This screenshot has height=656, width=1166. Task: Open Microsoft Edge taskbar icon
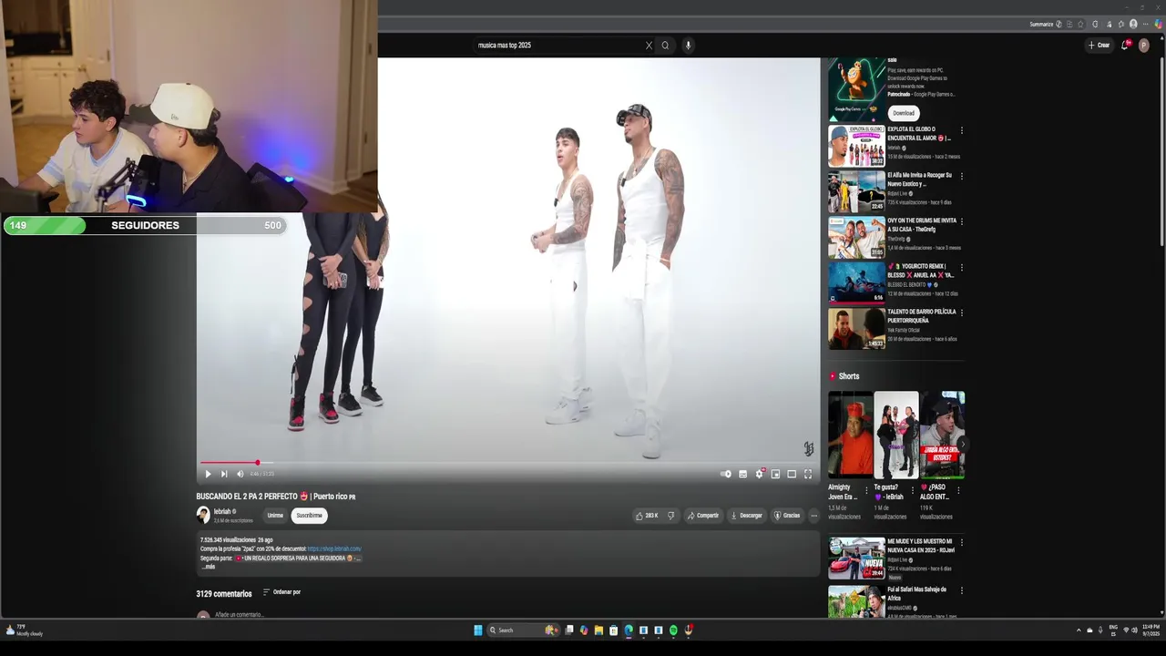629,630
